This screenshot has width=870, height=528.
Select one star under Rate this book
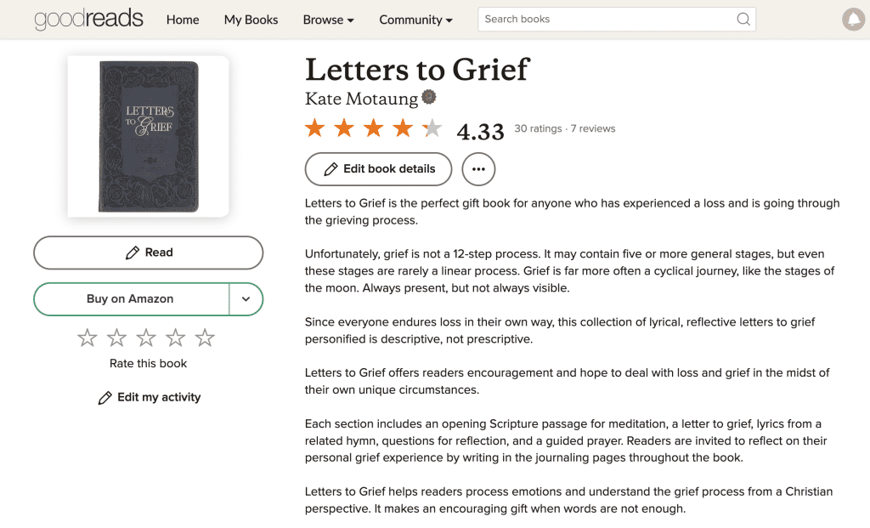pyautogui.click(x=87, y=338)
